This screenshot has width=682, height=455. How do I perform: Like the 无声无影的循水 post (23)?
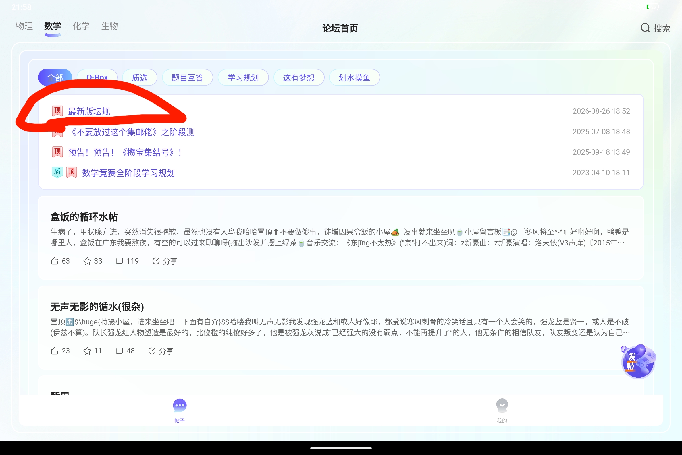tap(60, 351)
